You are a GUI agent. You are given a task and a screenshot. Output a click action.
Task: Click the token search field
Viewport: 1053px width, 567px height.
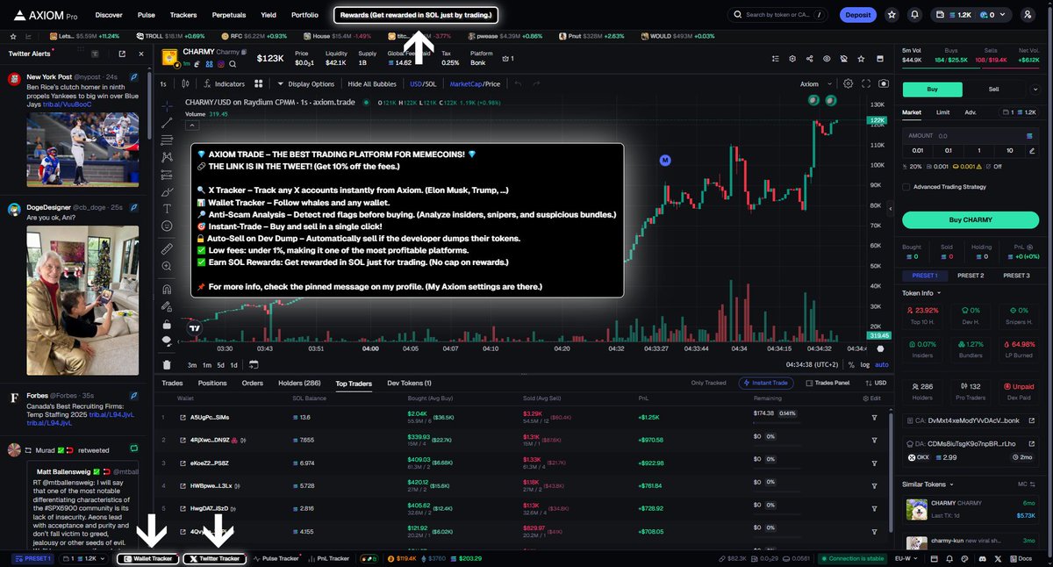pos(777,15)
